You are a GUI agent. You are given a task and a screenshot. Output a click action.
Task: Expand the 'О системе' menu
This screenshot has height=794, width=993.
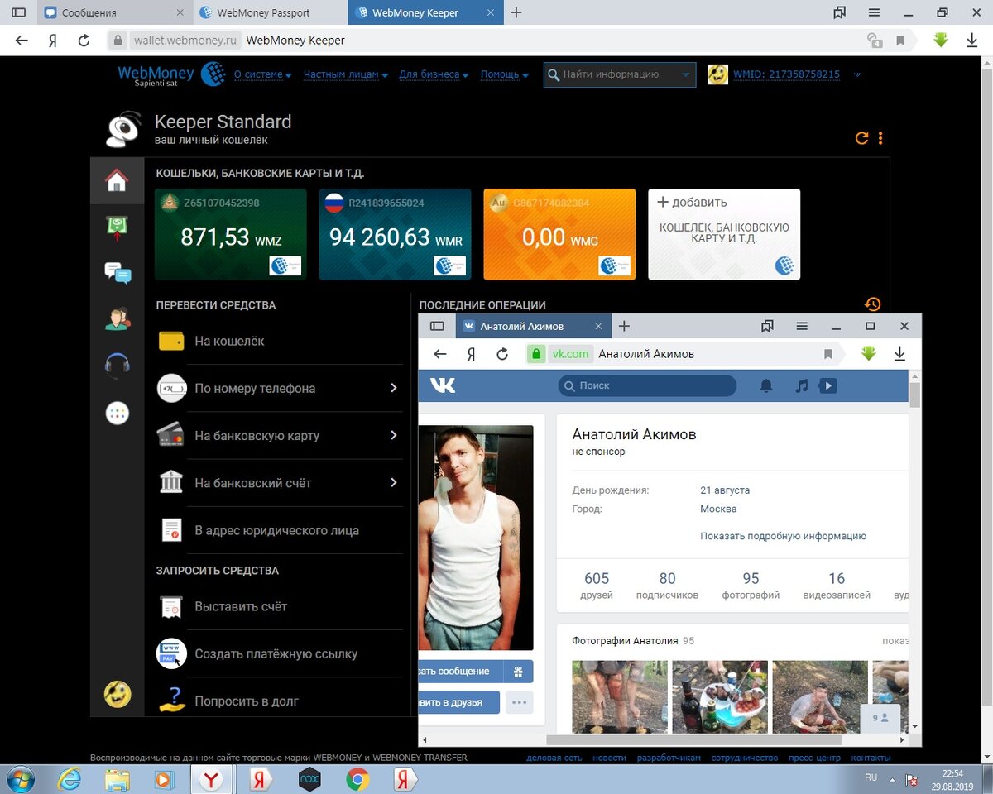263,74
